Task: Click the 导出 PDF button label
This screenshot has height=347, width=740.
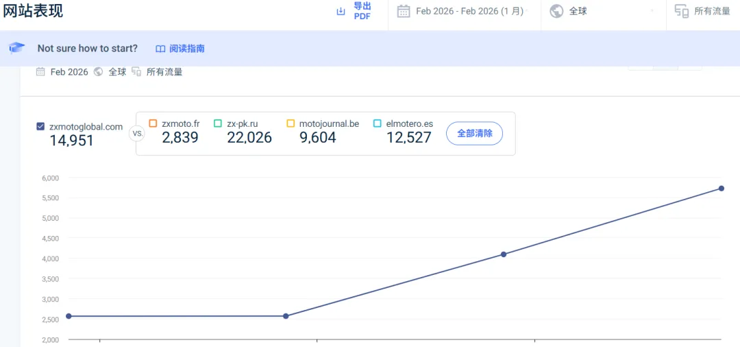Action: (362, 11)
